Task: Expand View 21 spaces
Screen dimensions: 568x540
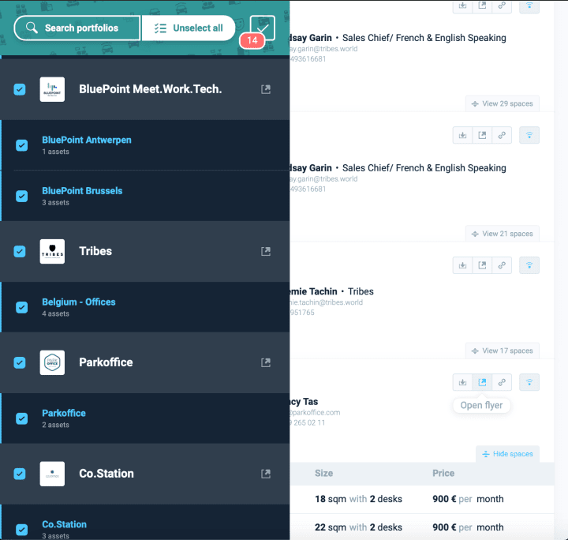Action: click(x=502, y=234)
